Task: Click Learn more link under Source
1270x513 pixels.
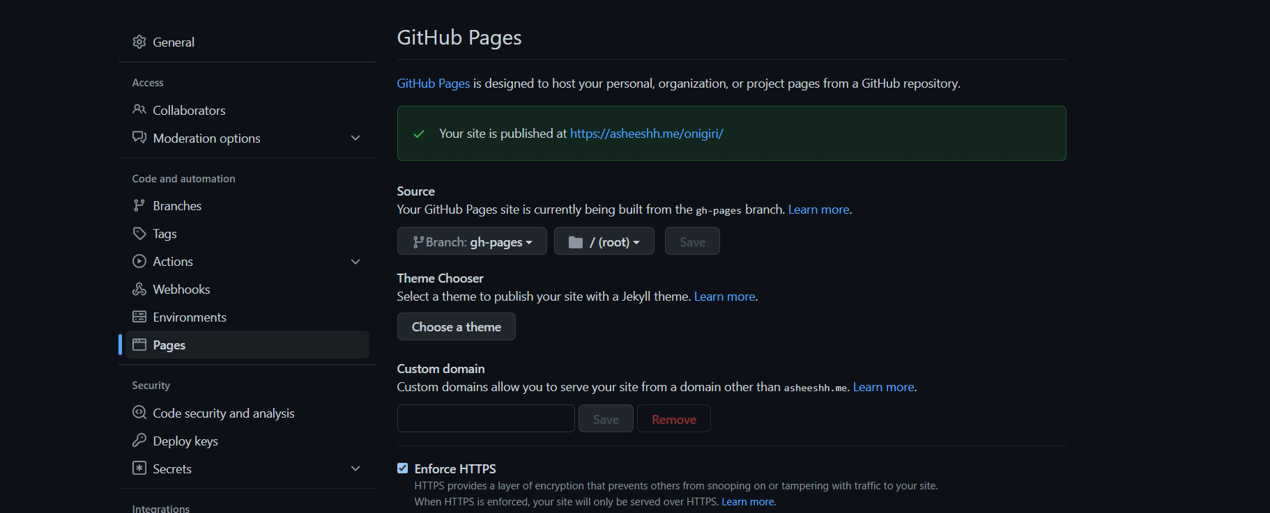Action: coord(819,210)
